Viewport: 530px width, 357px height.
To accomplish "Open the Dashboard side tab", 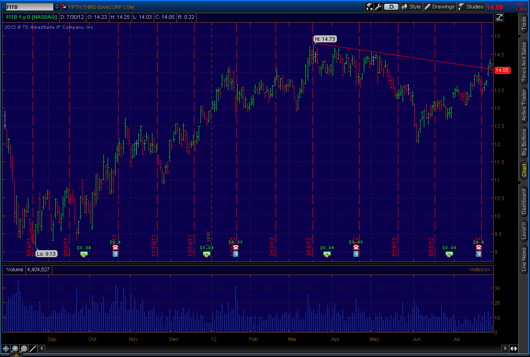I will [523, 202].
